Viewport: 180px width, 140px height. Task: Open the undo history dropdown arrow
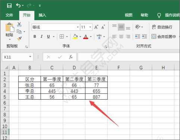[23, 6]
